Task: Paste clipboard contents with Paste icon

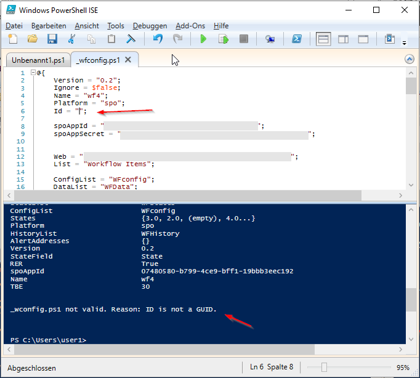Action: pos(111,39)
